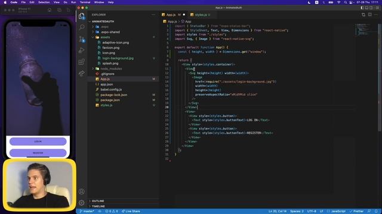Open the Manage gear icon
The height and width of the screenshot is (214, 382).
click(x=82, y=202)
